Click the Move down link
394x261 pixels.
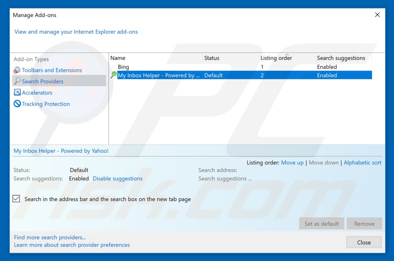(324, 162)
